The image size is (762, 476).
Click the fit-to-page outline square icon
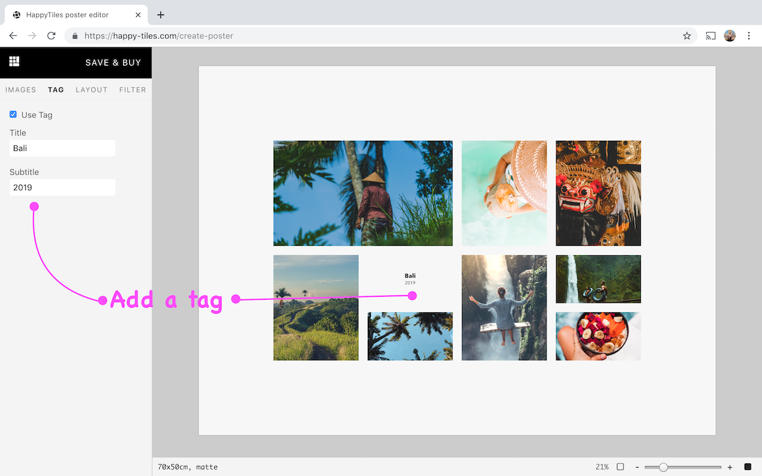click(x=621, y=466)
